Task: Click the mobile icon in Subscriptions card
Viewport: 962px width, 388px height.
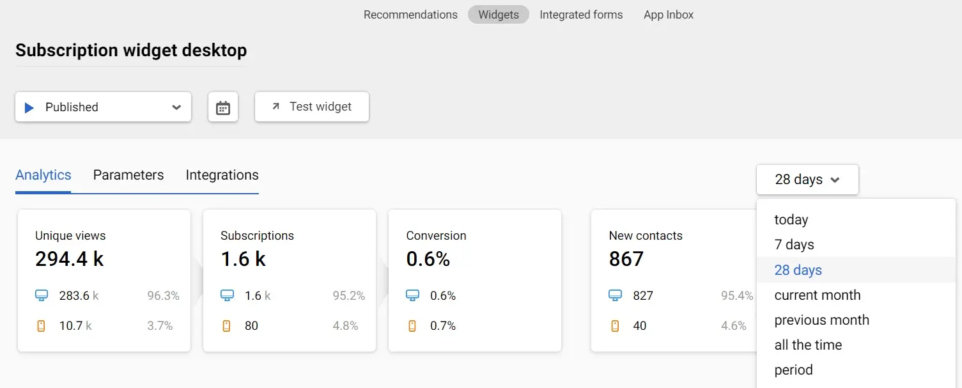Action: (x=226, y=325)
